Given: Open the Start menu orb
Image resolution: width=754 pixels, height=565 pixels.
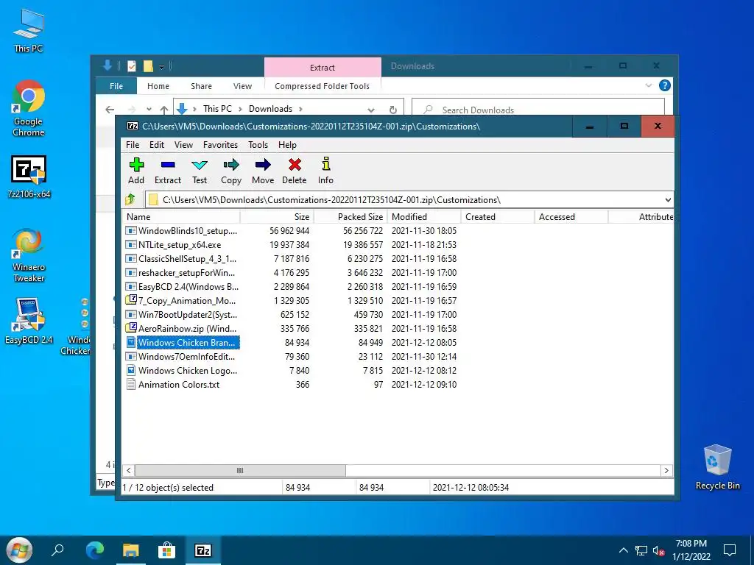Looking at the screenshot, I should [x=19, y=550].
